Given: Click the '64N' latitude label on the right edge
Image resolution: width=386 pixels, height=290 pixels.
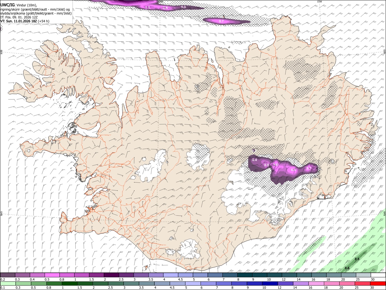Looking at the screenshot, I should coord(384,213).
